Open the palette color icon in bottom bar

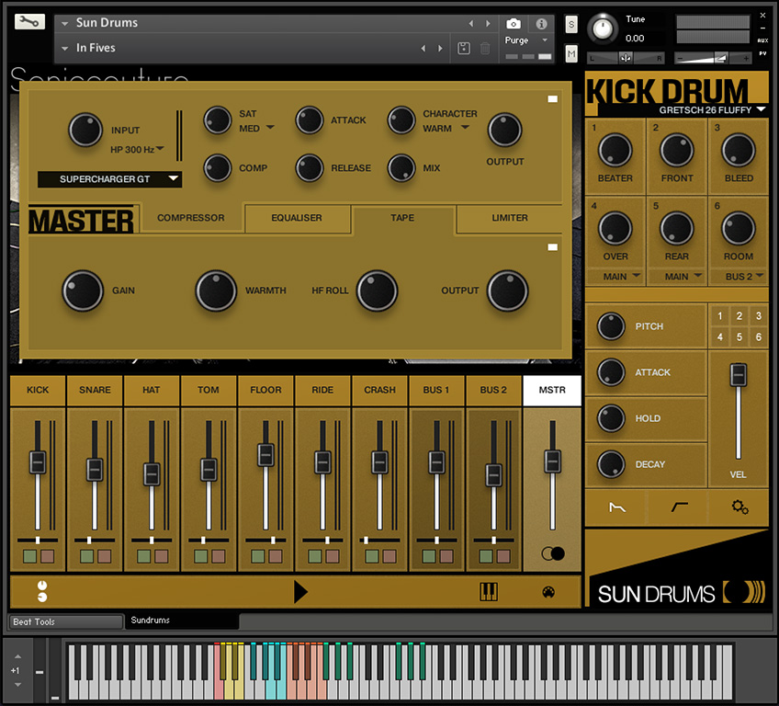coord(548,592)
